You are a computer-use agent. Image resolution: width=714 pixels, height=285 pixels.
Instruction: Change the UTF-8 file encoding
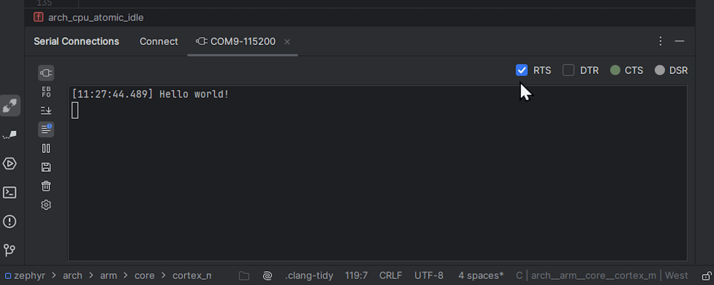point(428,275)
